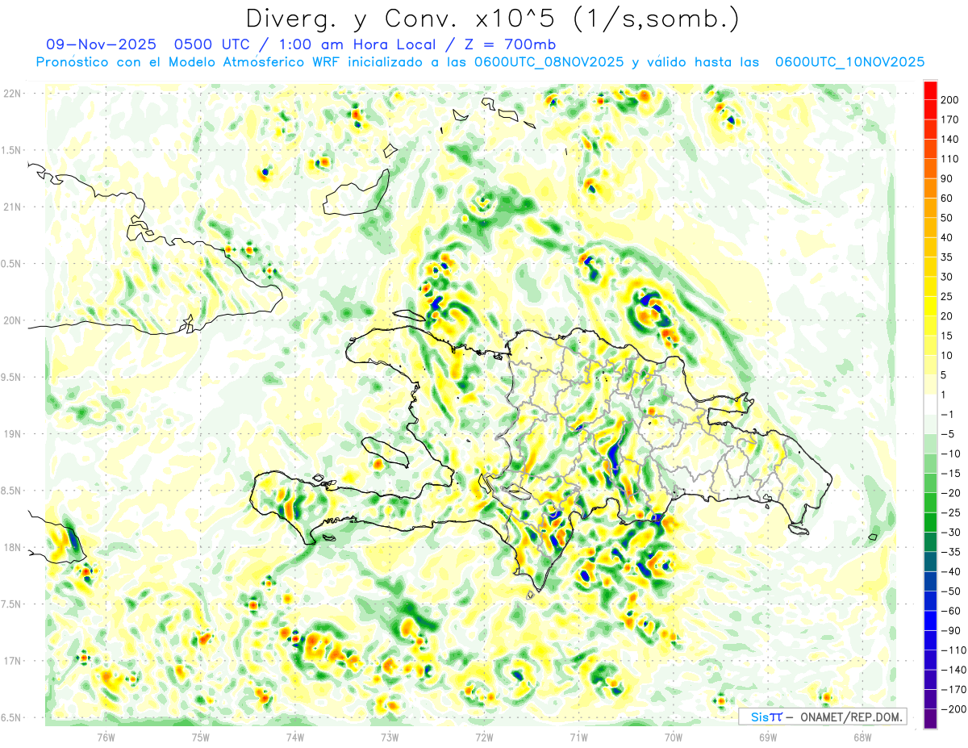Click the 'SisTT - ONAMET/REP.DOM.' credit label

tap(823, 717)
